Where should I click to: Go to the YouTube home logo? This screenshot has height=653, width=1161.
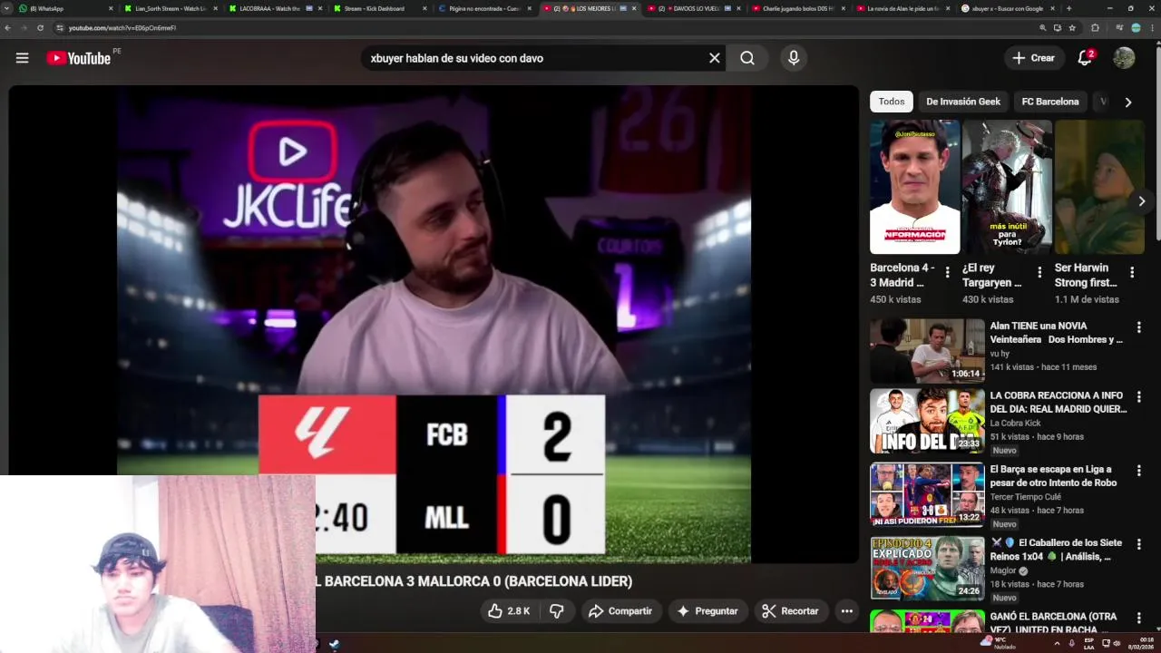[x=79, y=58]
